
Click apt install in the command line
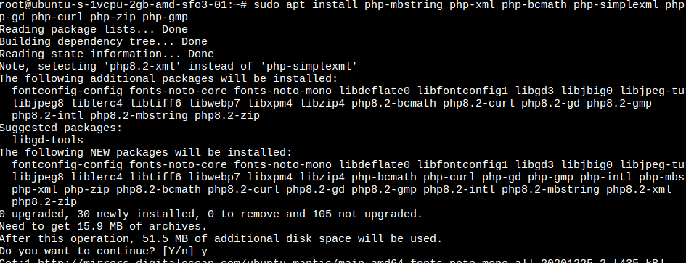[x=322, y=5]
